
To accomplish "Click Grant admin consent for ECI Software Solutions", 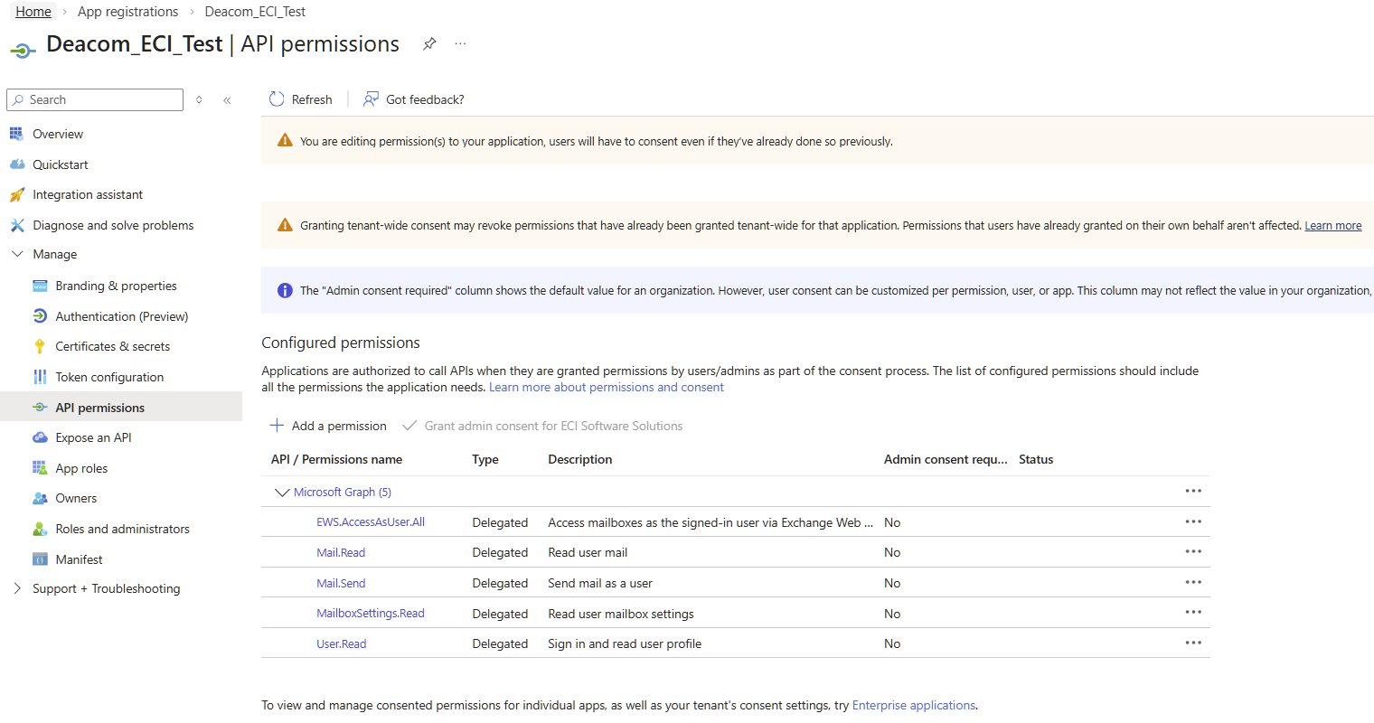I will (x=553, y=426).
